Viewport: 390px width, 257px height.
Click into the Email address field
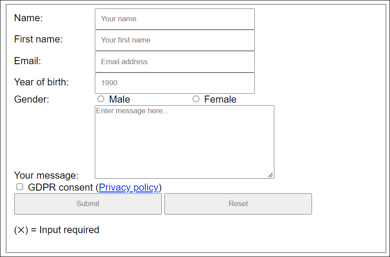175,62
